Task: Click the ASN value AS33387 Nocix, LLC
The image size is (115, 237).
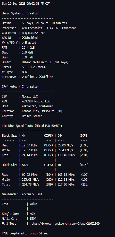Action: (36, 101)
